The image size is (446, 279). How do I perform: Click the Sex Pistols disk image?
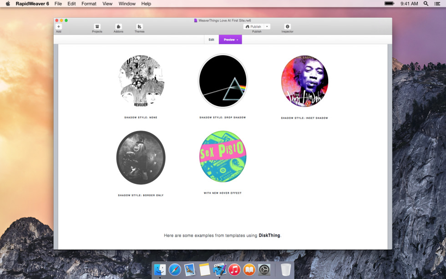(x=223, y=157)
